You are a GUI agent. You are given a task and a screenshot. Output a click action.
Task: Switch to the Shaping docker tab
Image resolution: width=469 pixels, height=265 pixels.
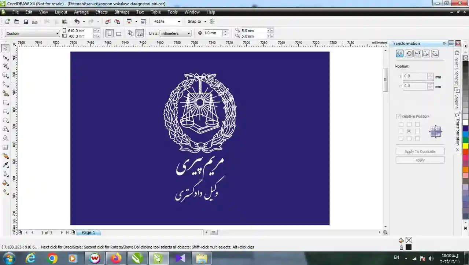(457, 98)
